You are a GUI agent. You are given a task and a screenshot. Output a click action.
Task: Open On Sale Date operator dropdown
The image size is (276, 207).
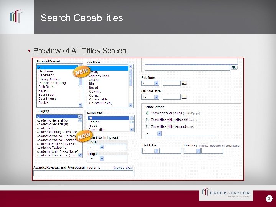click(156, 97)
